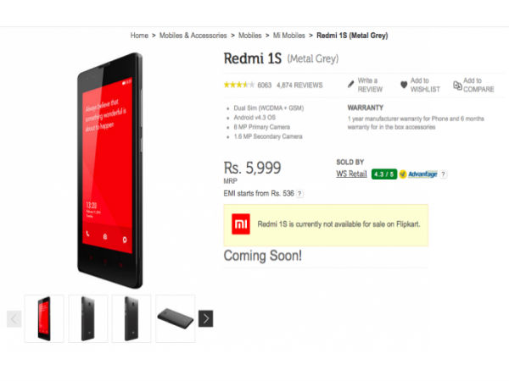
Task: Click the green 4.3 / 5 seller rating
Action: coord(384,174)
